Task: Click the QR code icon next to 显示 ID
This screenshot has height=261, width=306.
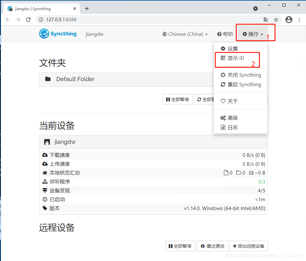Action: 223,58
